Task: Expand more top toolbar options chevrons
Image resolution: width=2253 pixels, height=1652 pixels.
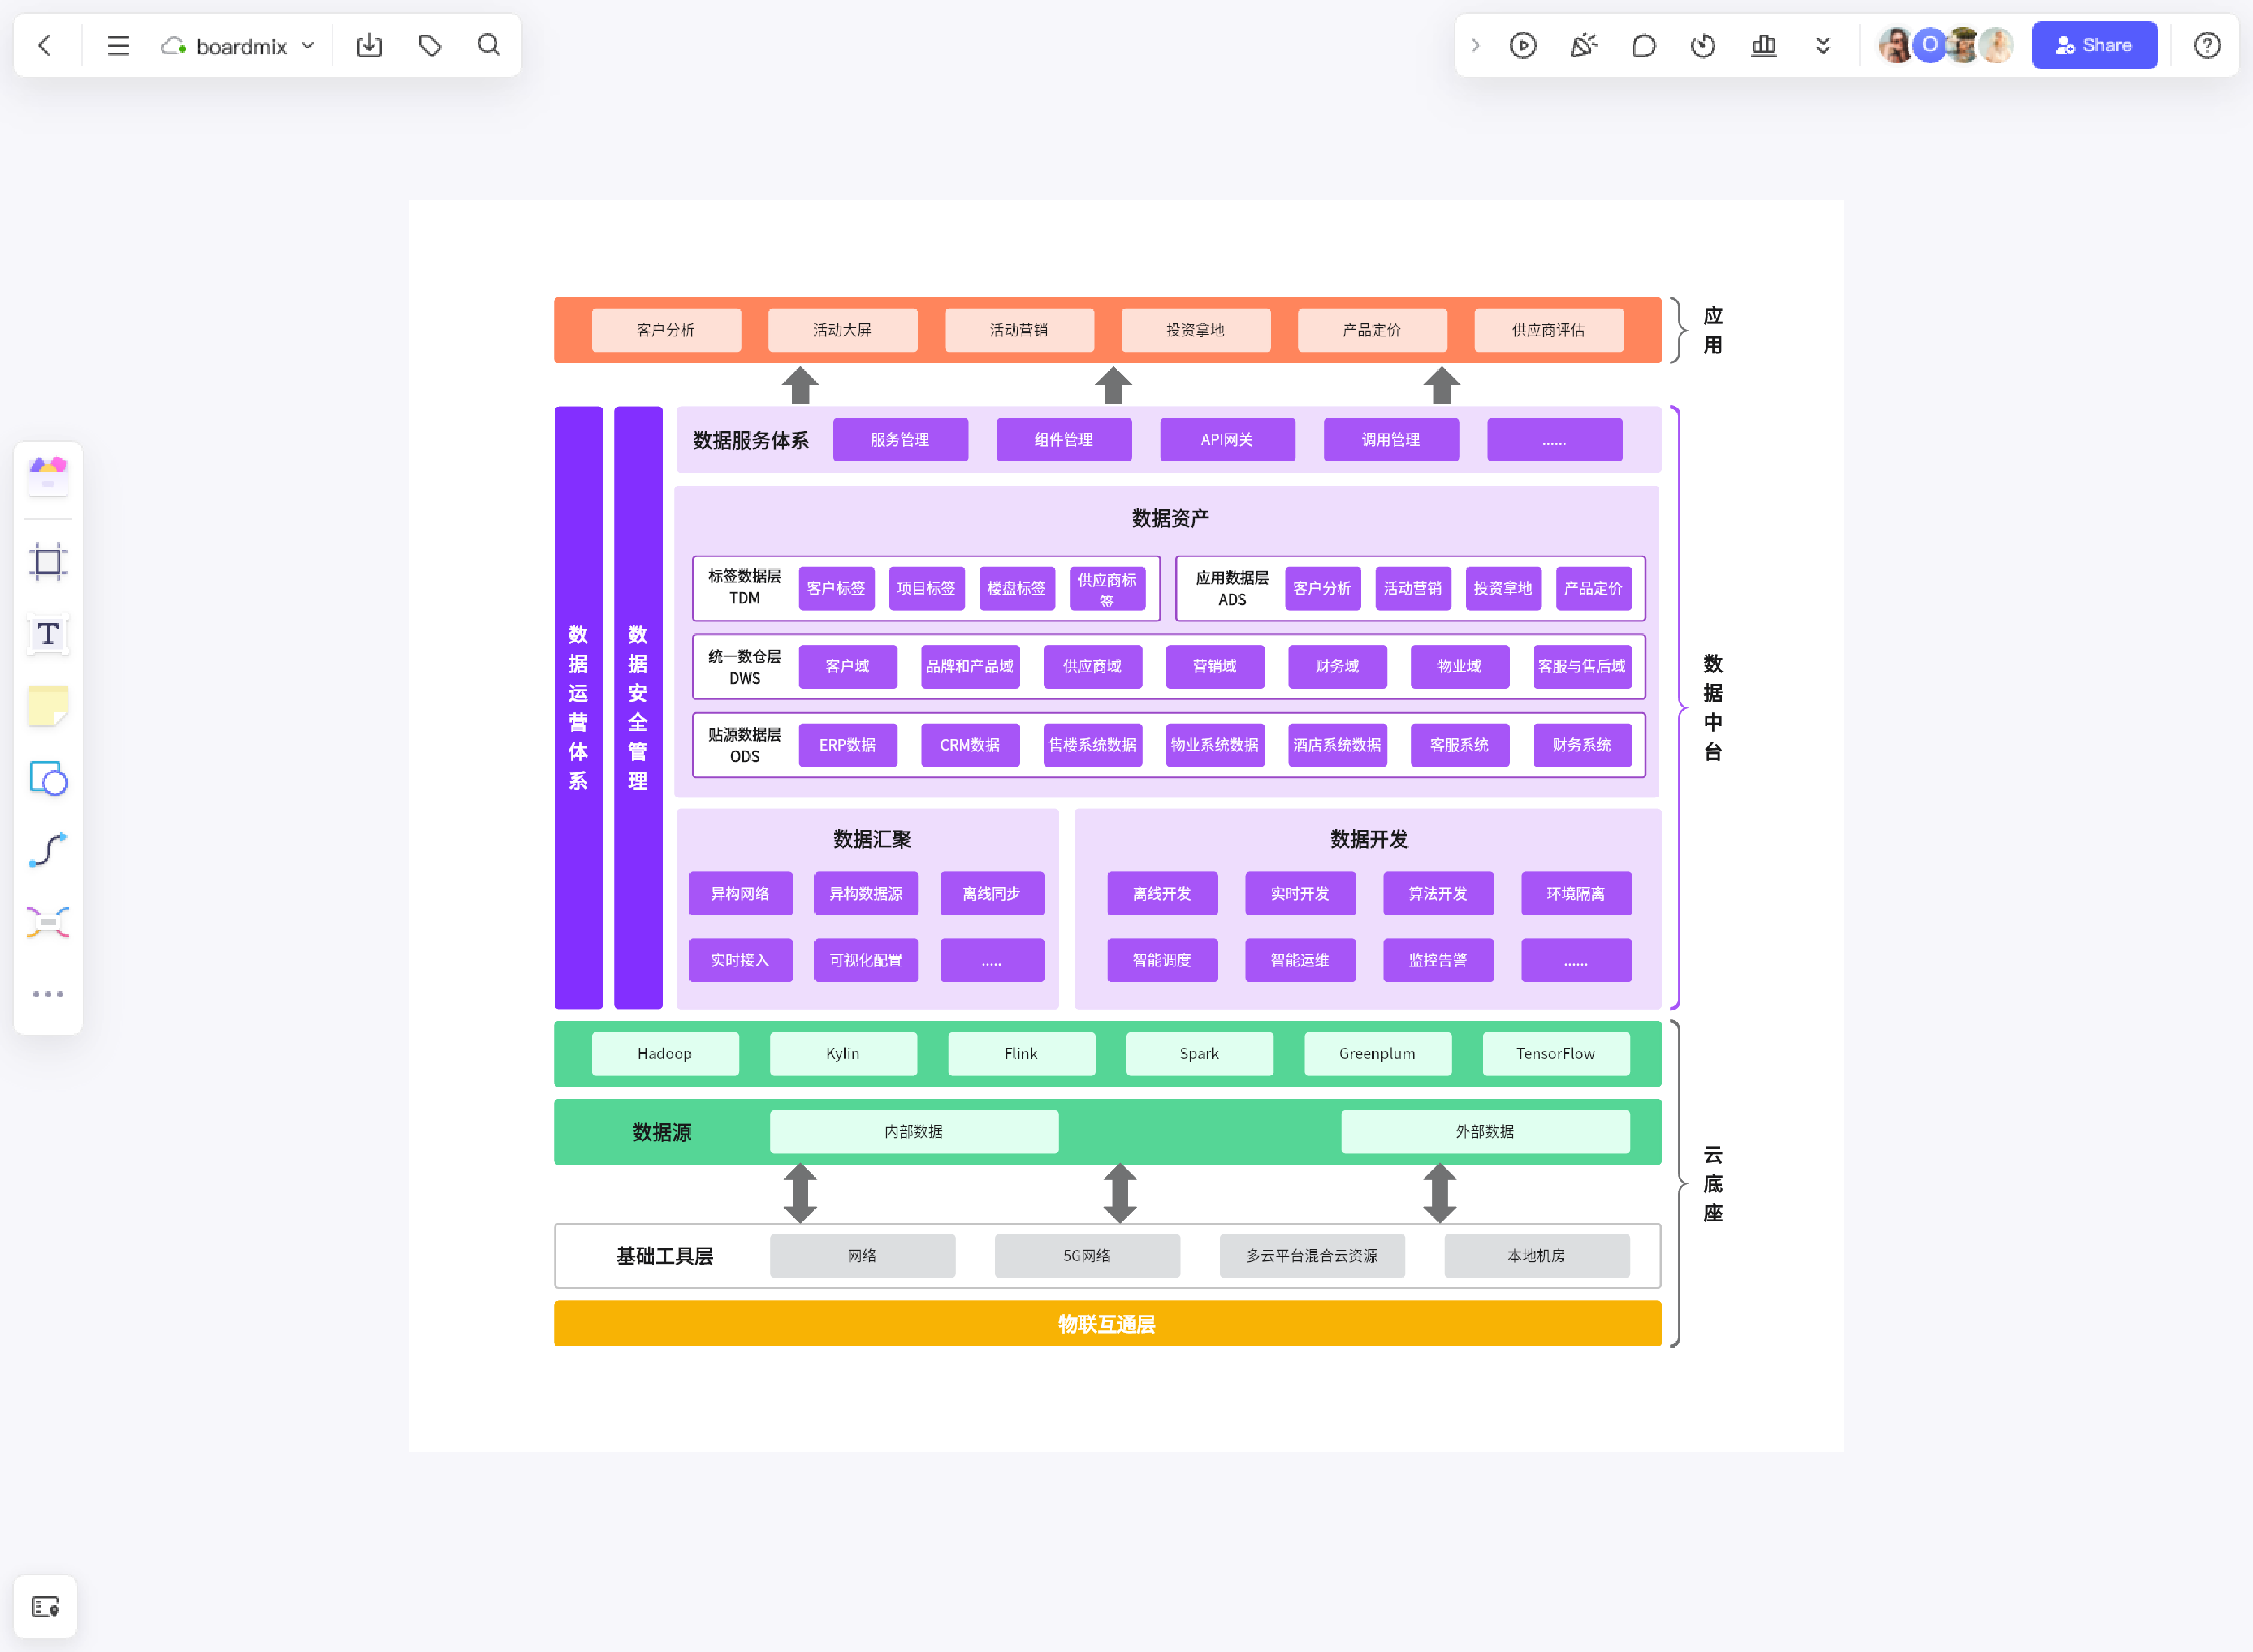Action: [x=1823, y=45]
